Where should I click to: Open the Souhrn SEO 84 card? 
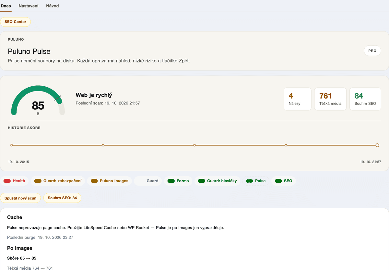tap(365, 99)
